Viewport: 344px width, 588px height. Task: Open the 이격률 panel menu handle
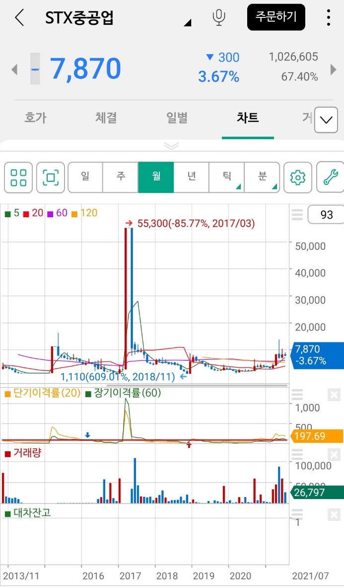click(297, 395)
